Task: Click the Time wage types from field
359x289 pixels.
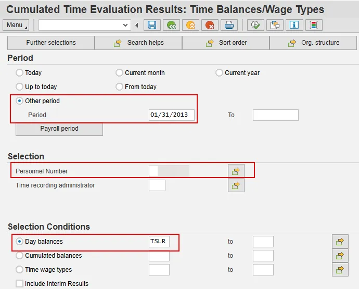Action: click(159, 270)
